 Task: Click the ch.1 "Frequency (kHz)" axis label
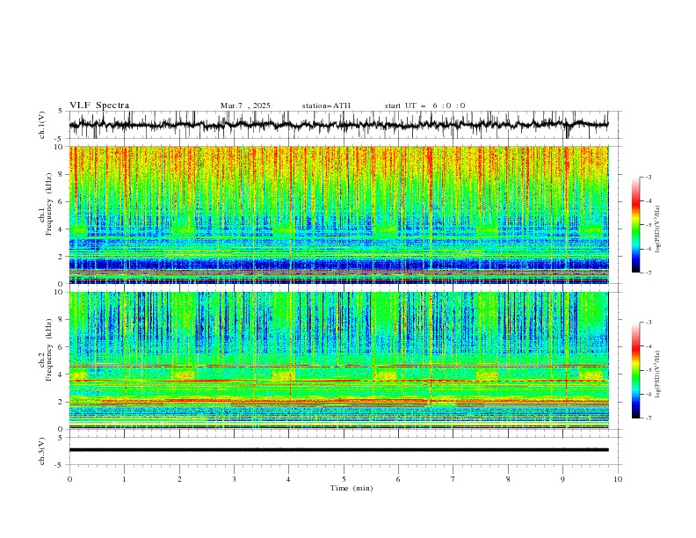(49, 202)
